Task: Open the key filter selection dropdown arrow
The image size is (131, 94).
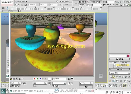Action: tap(101, 5)
